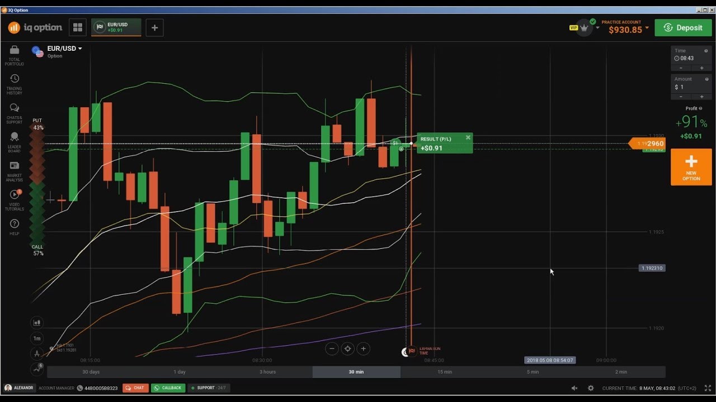This screenshot has width=716, height=402.
Task: Click the account manager phone icon
Action: 79,388
